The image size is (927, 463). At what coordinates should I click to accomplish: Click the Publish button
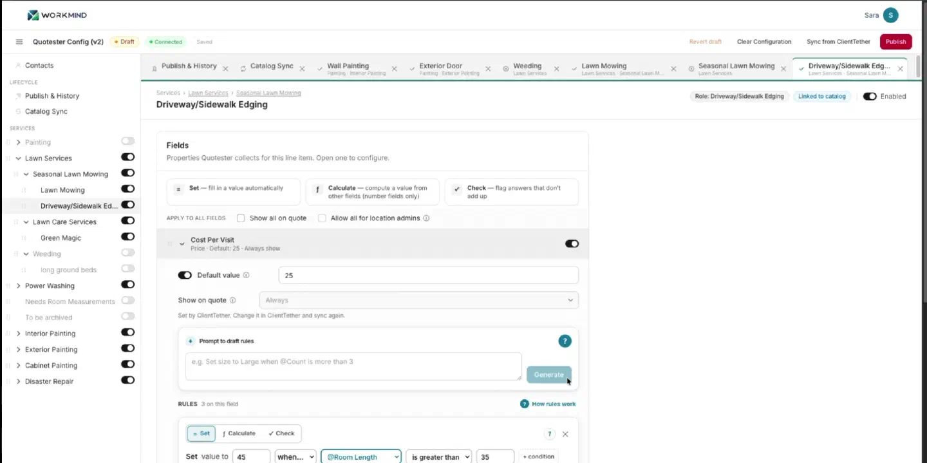click(895, 42)
